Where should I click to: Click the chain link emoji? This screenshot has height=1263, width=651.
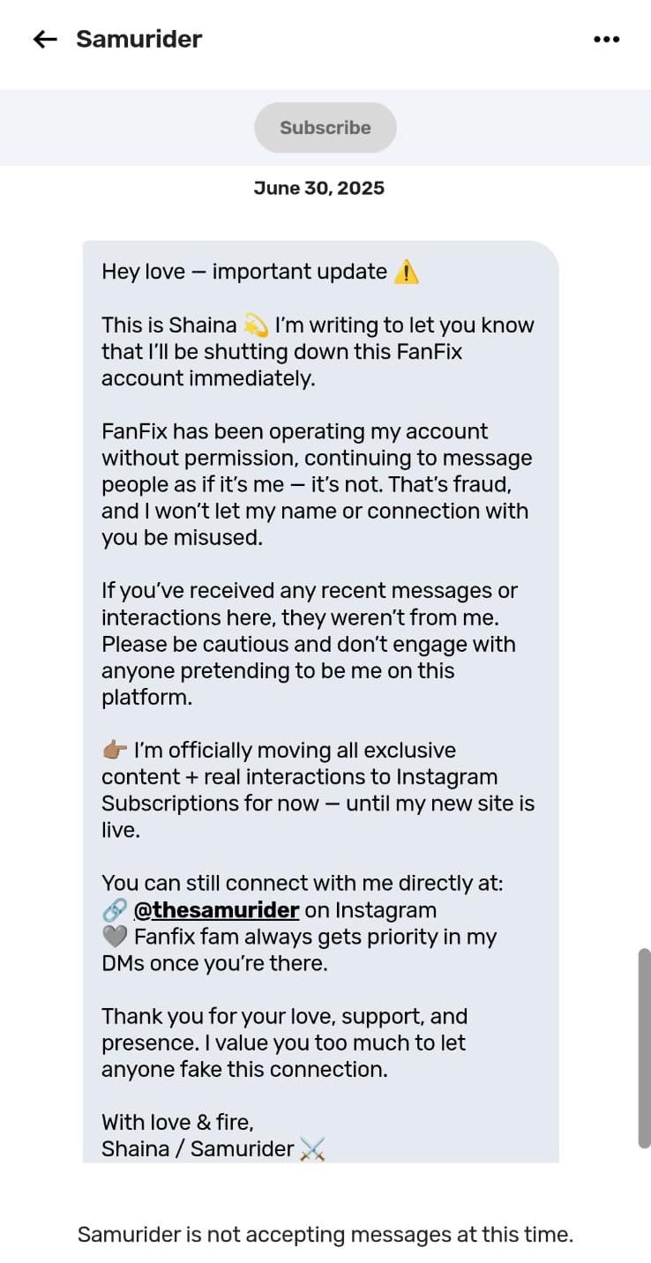point(114,910)
